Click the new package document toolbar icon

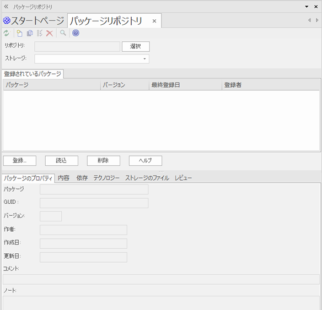pyautogui.click(x=19, y=33)
